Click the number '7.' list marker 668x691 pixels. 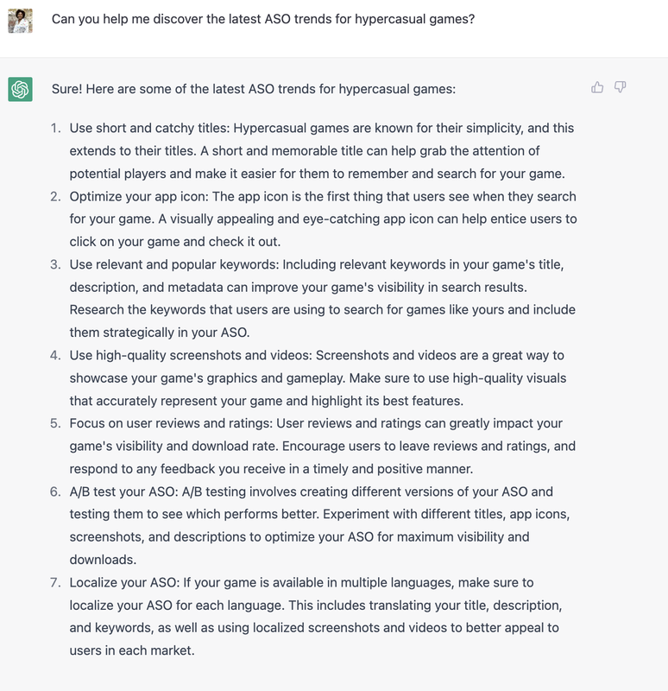(55, 582)
